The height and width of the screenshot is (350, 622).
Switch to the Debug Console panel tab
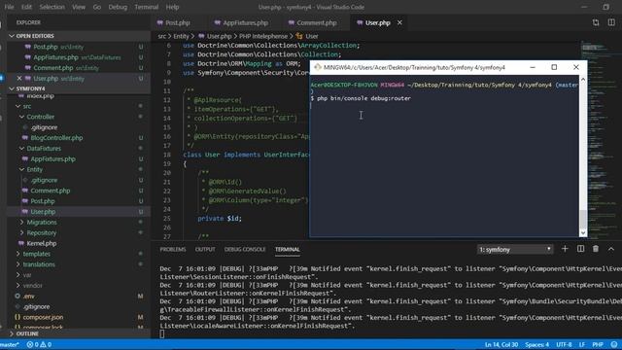coord(245,249)
